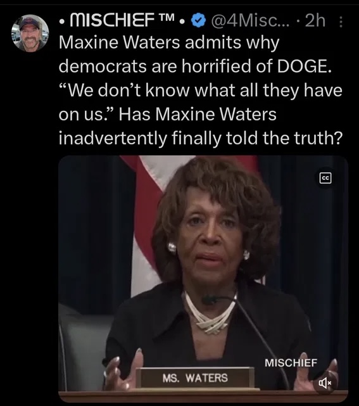
Task: Click the MISCHIEF watermark on the video
Action: pos(291,363)
